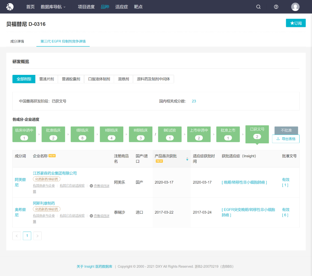This screenshot has height=276, width=312.
Task: Select the 不批准 stage box
Action: [286, 130]
